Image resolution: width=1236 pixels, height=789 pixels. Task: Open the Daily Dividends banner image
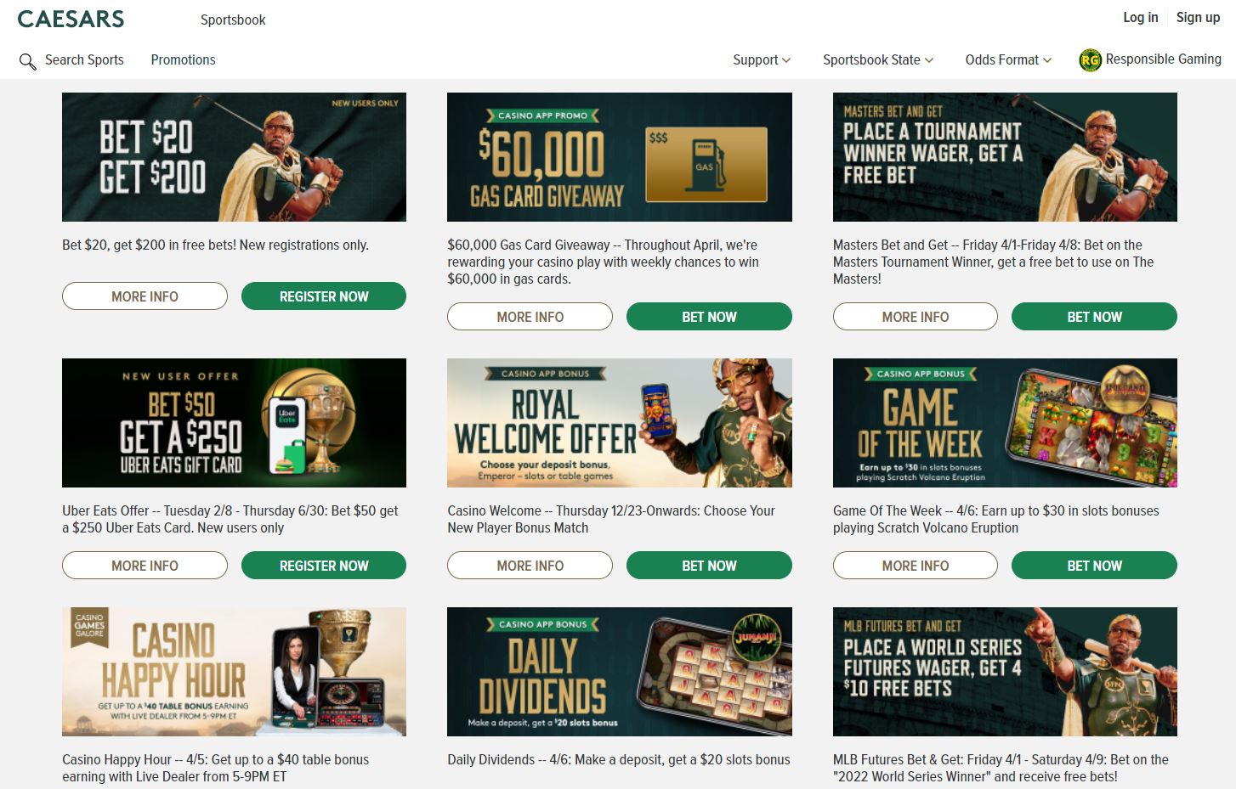(620, 672)
